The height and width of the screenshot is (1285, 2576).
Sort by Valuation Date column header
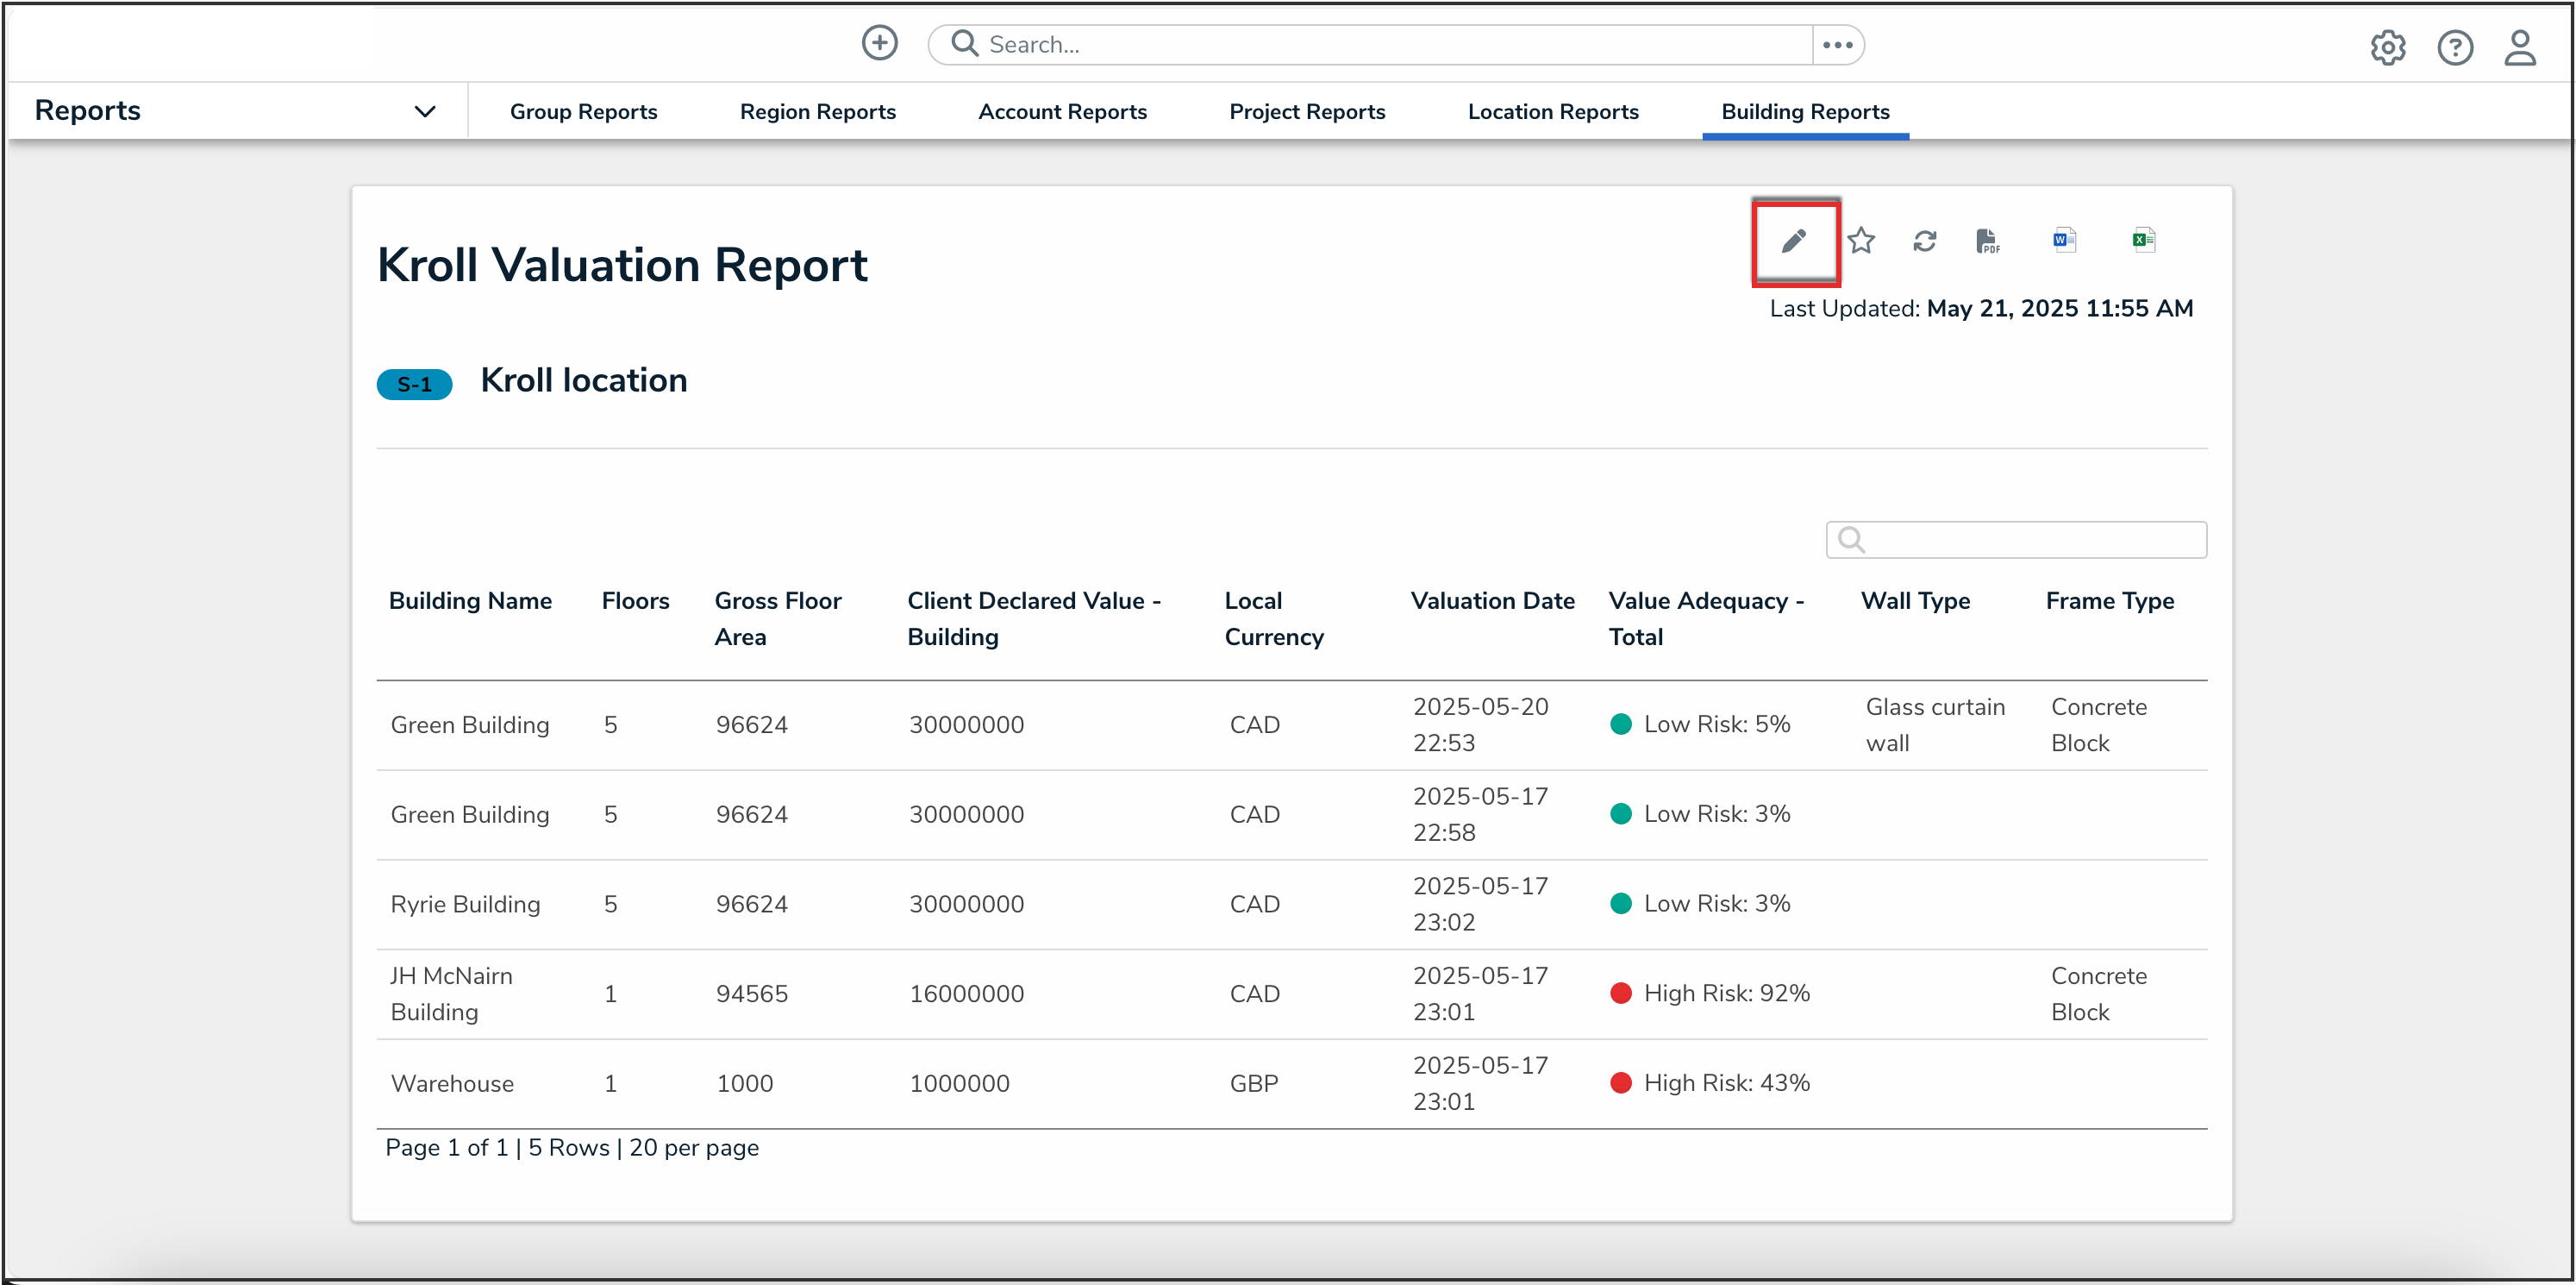click(x=1492, y=601)
